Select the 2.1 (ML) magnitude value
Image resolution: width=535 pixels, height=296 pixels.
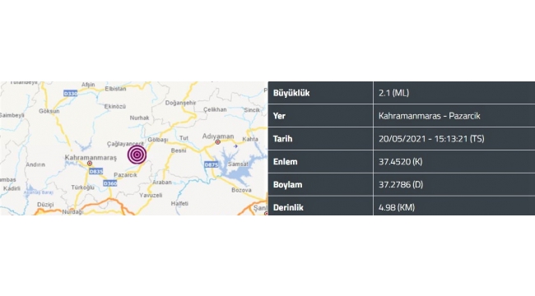click(x=393, y=93)
